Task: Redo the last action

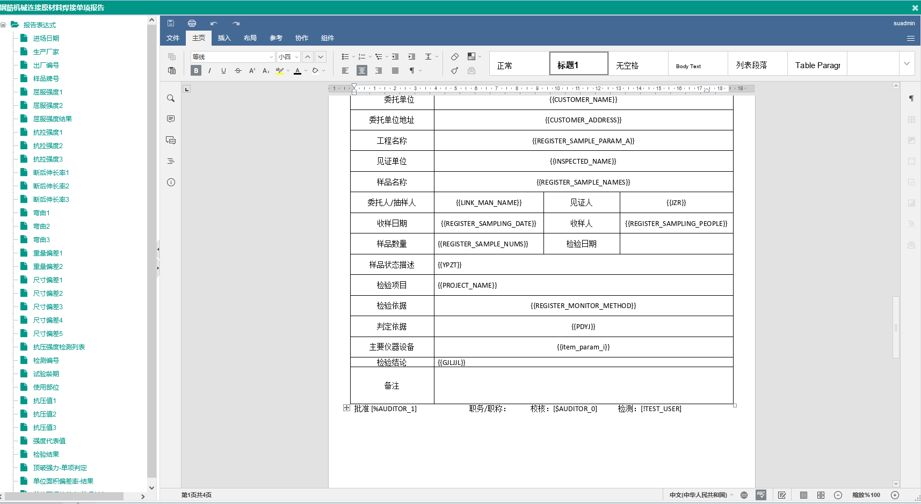Action: point(236,23)
